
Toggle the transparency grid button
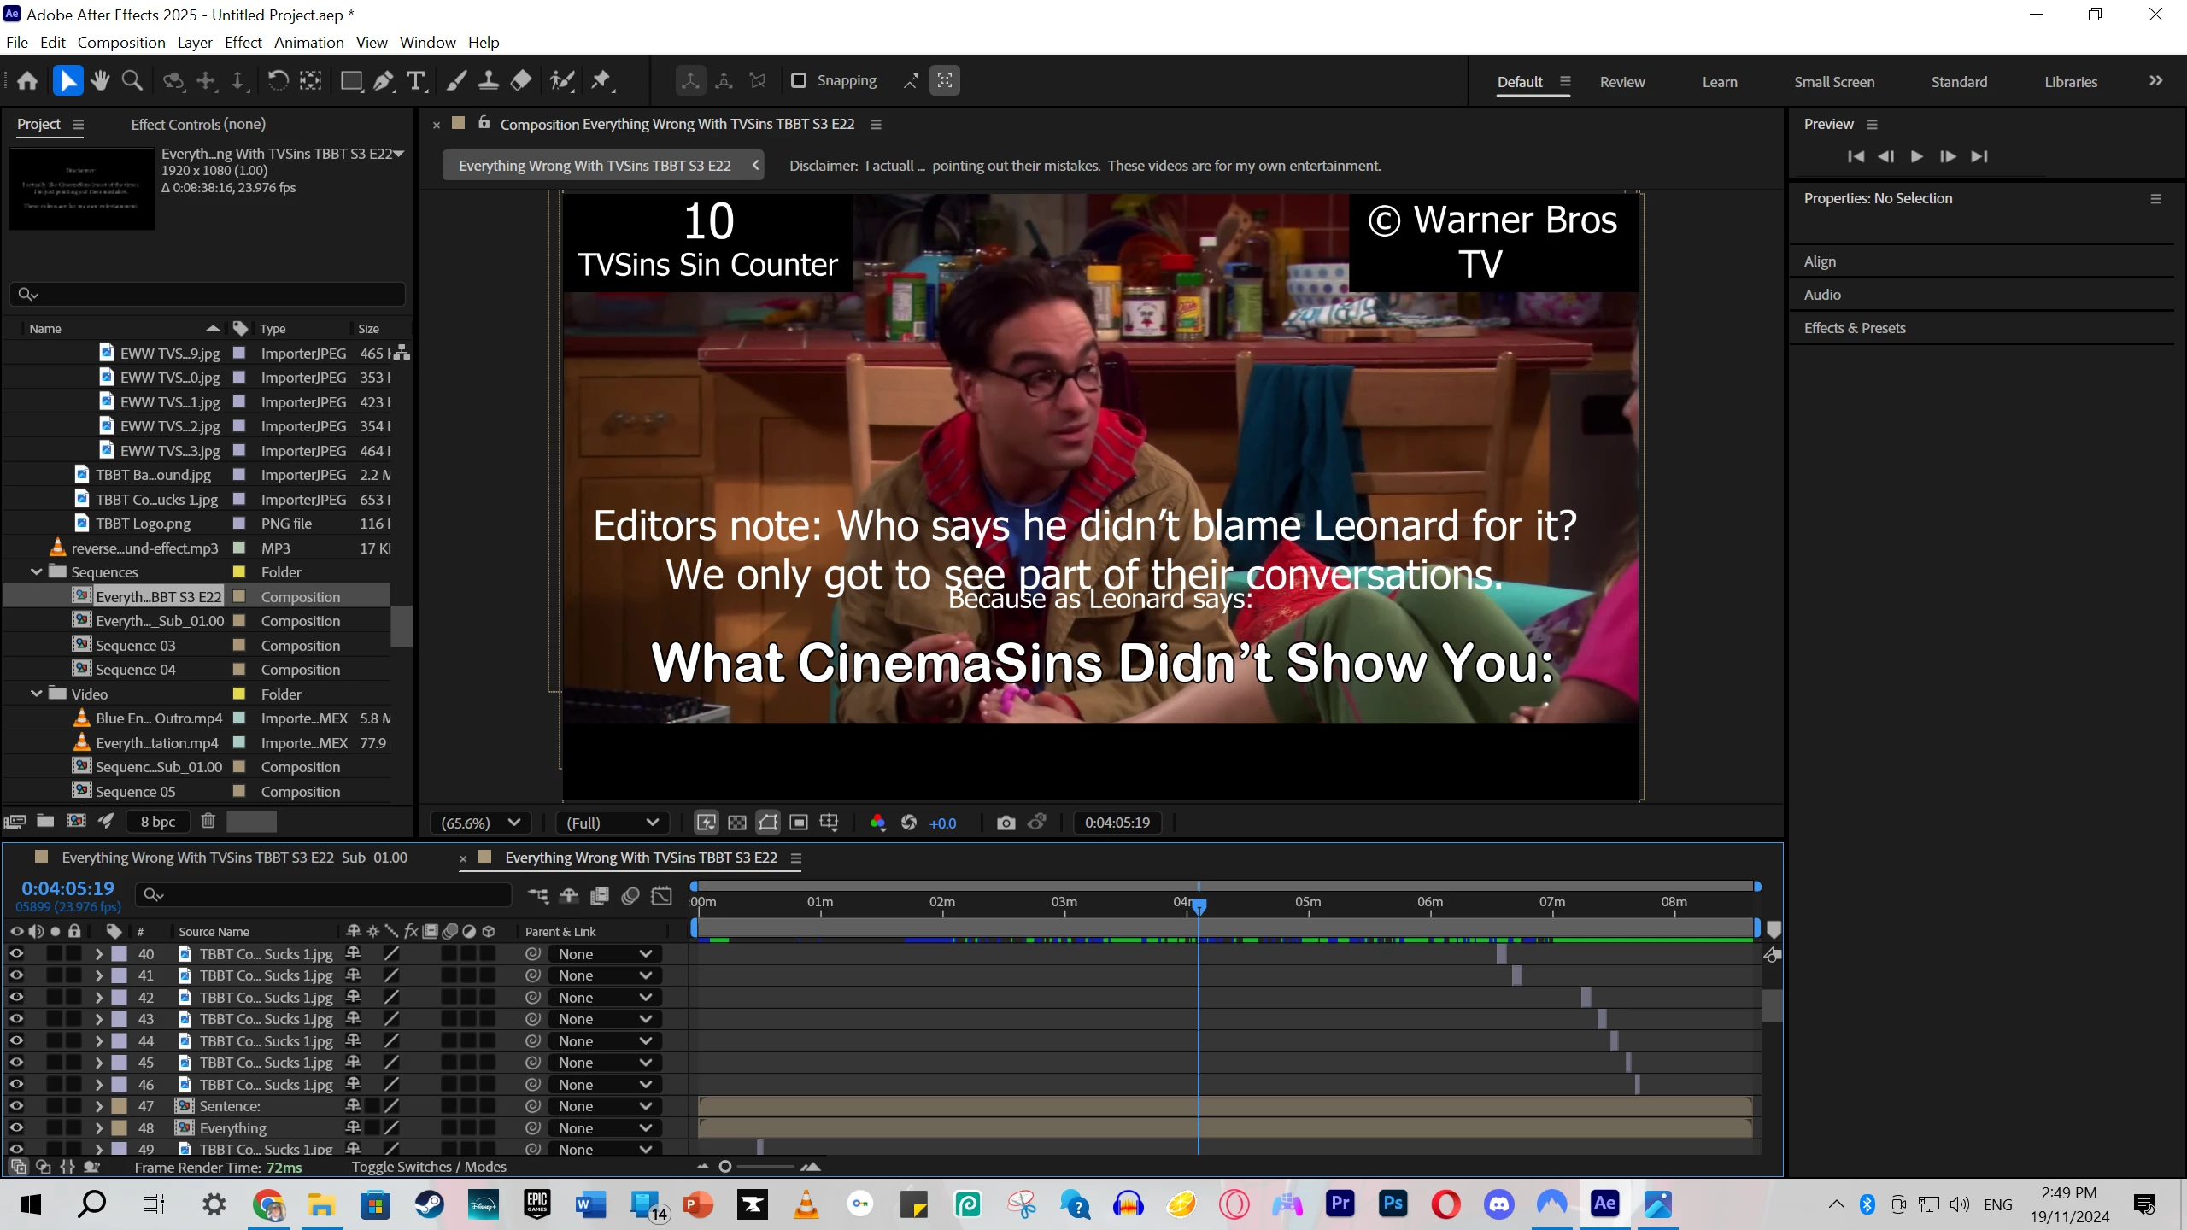(737, 823)
